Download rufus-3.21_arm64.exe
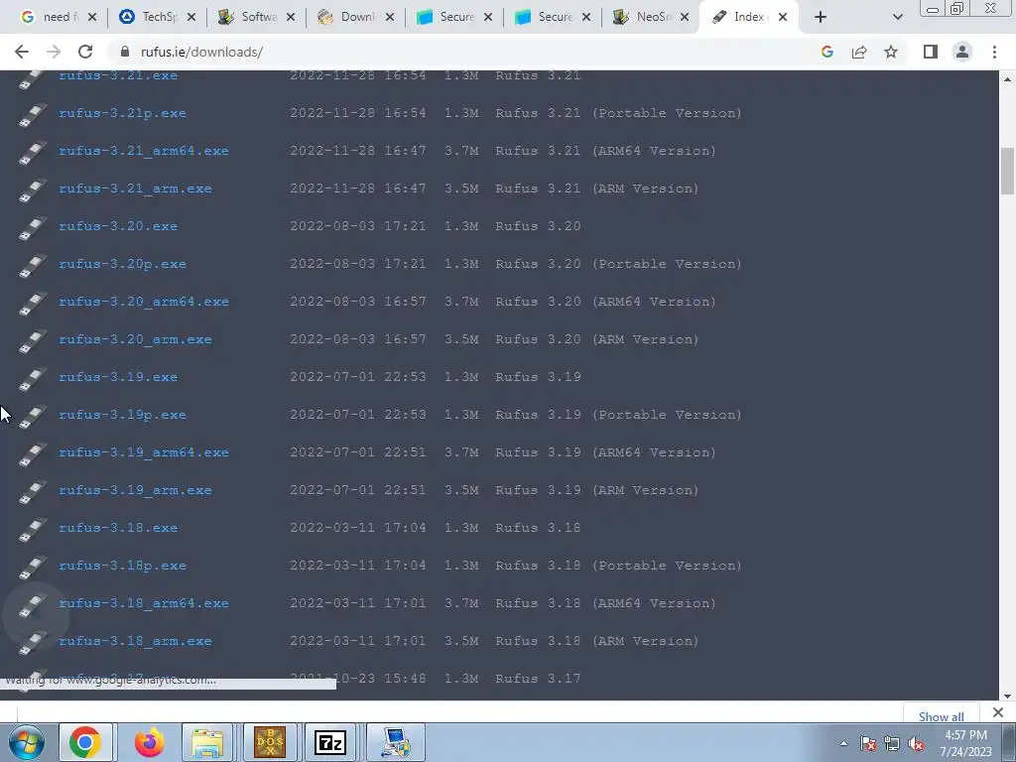Image resolution: width=1016 pixels, height=762 pixels. coord(144,151)
